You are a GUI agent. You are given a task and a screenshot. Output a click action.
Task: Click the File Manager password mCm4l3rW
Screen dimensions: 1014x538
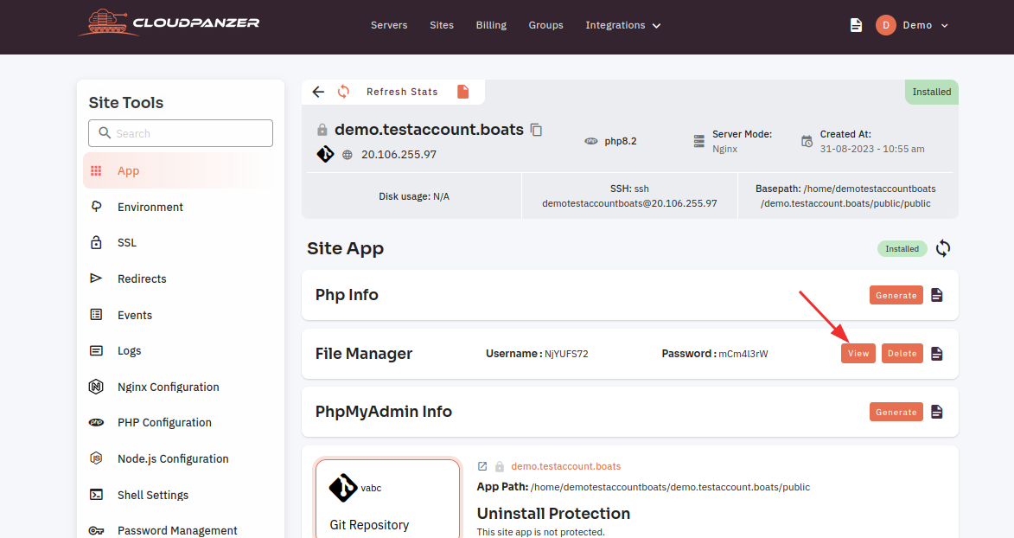click(x=743, y=354)
